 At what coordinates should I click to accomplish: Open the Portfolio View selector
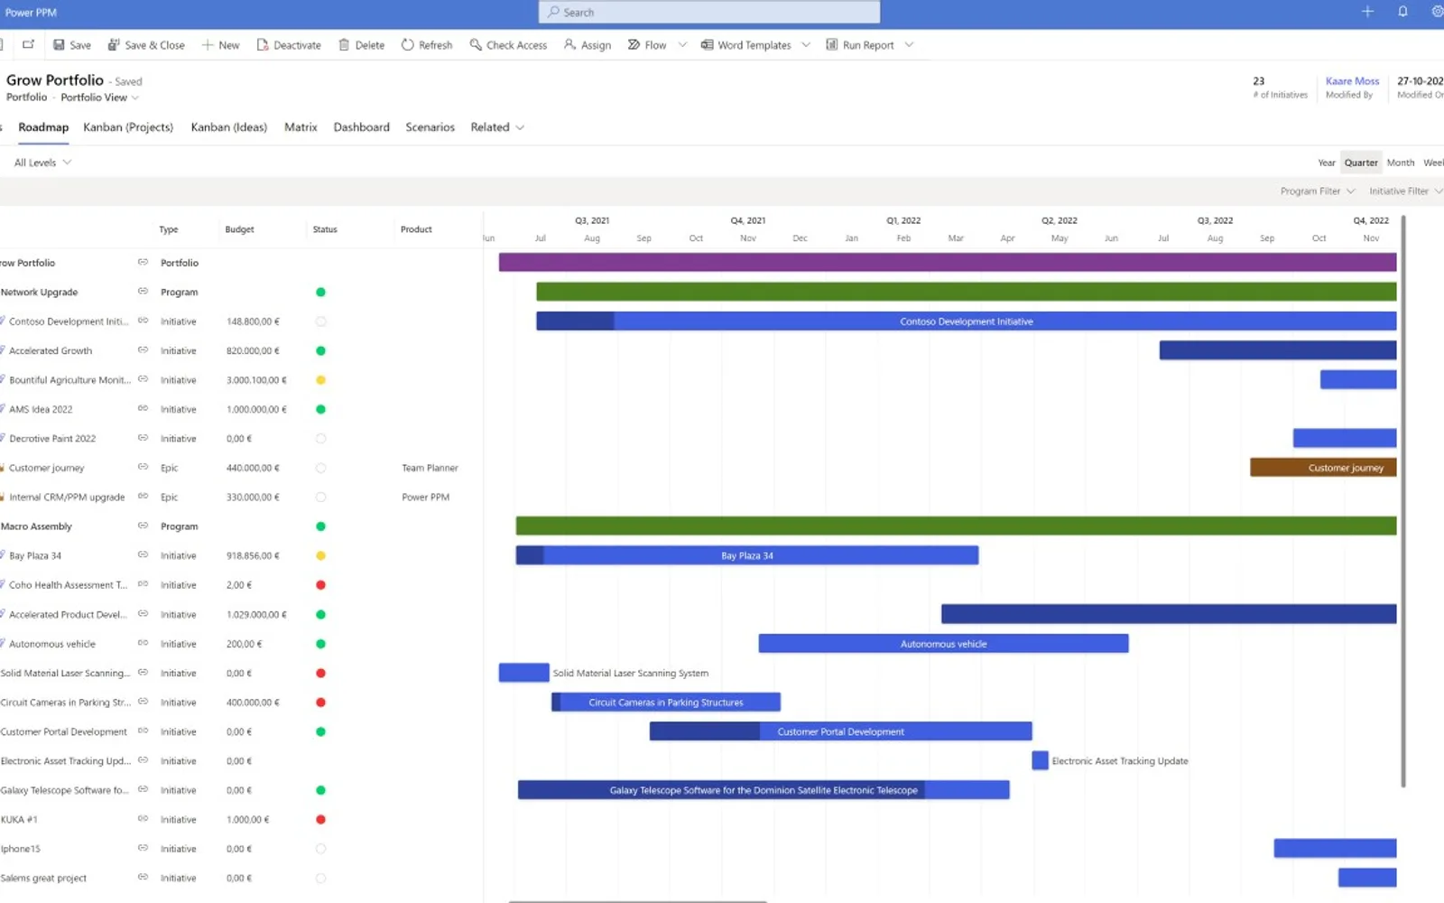[99, 98]
